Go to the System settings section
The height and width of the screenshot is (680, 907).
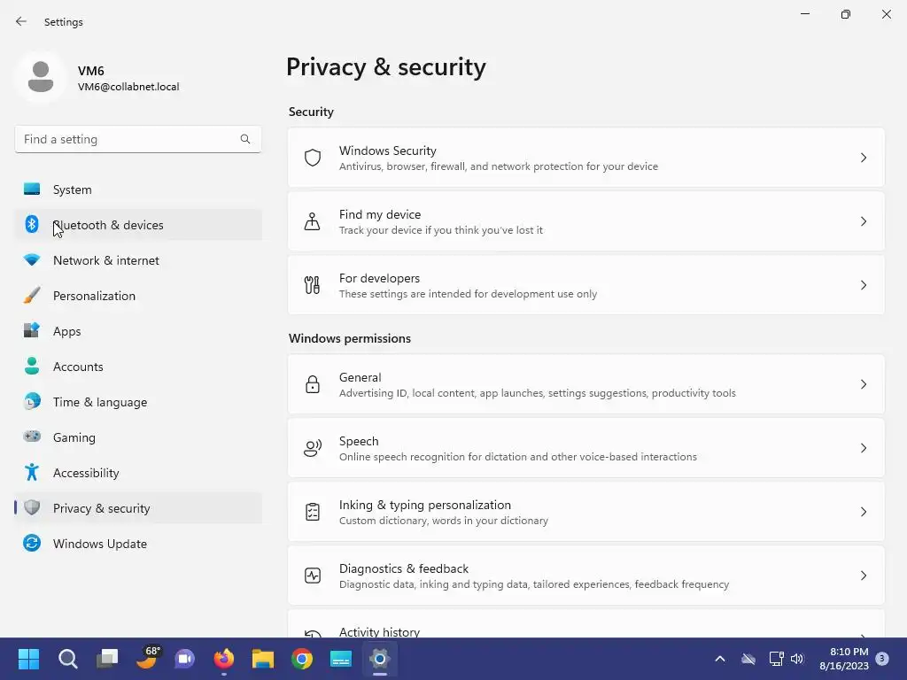point(73,189)
